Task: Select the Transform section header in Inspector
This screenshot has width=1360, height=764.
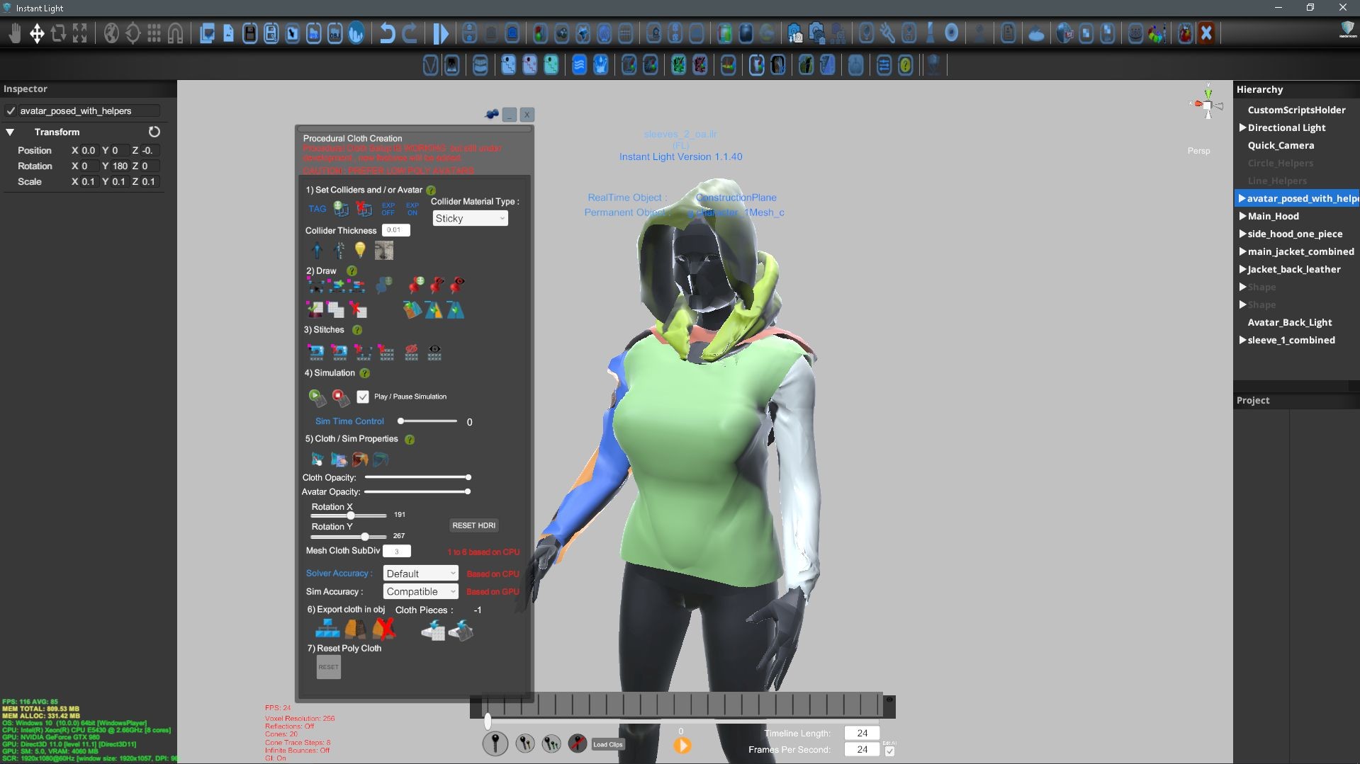Action: (57, 132)
